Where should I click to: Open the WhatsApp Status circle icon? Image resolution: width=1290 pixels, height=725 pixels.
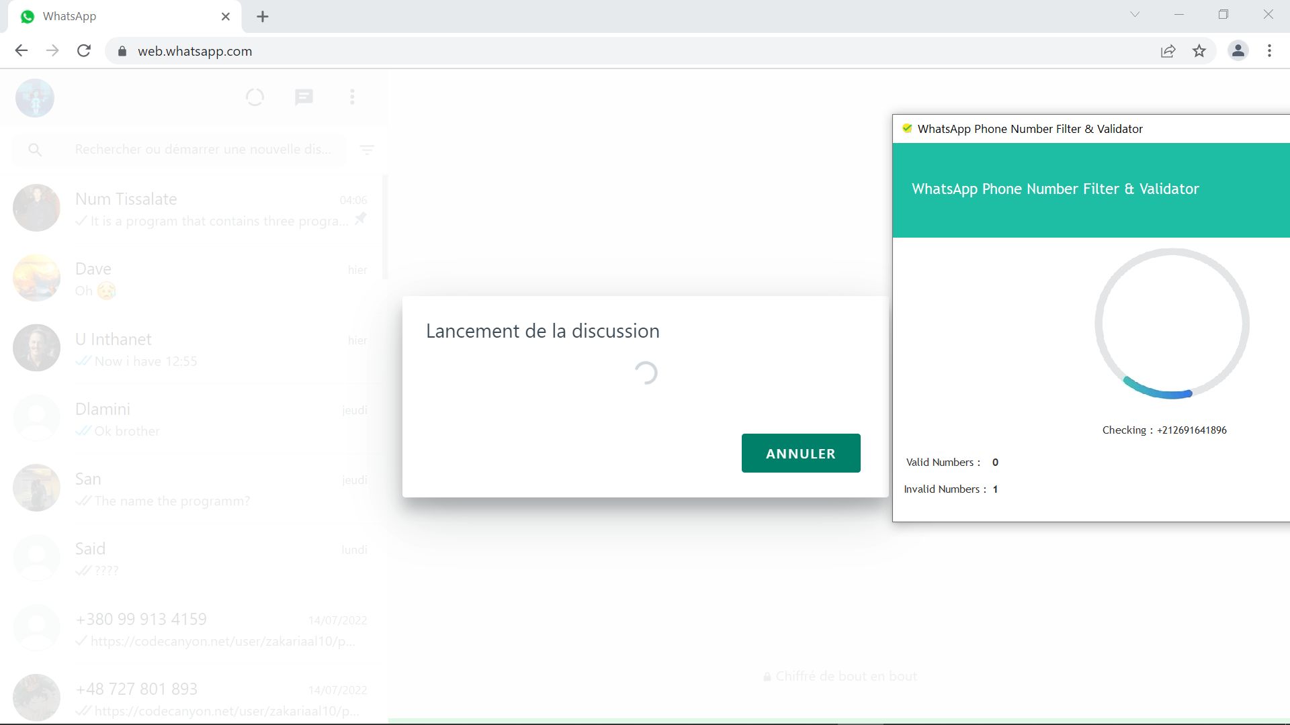(255, 97)
